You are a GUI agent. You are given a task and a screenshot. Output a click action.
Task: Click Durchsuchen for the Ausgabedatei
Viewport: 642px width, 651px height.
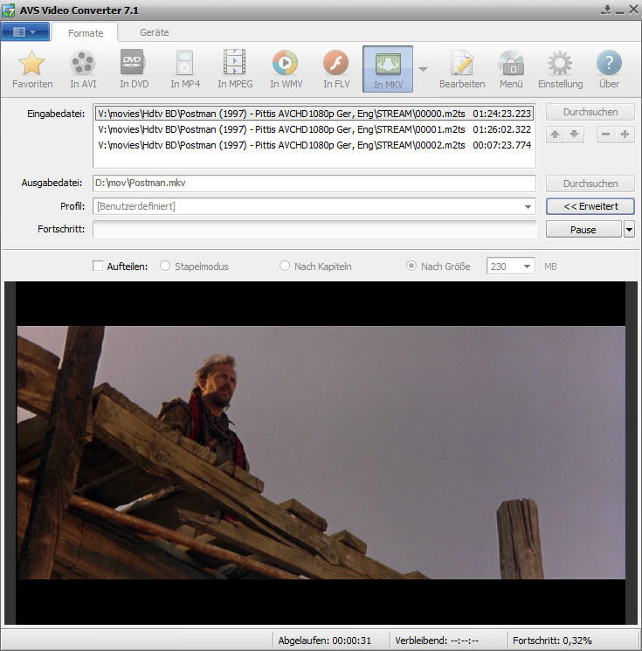590,184
